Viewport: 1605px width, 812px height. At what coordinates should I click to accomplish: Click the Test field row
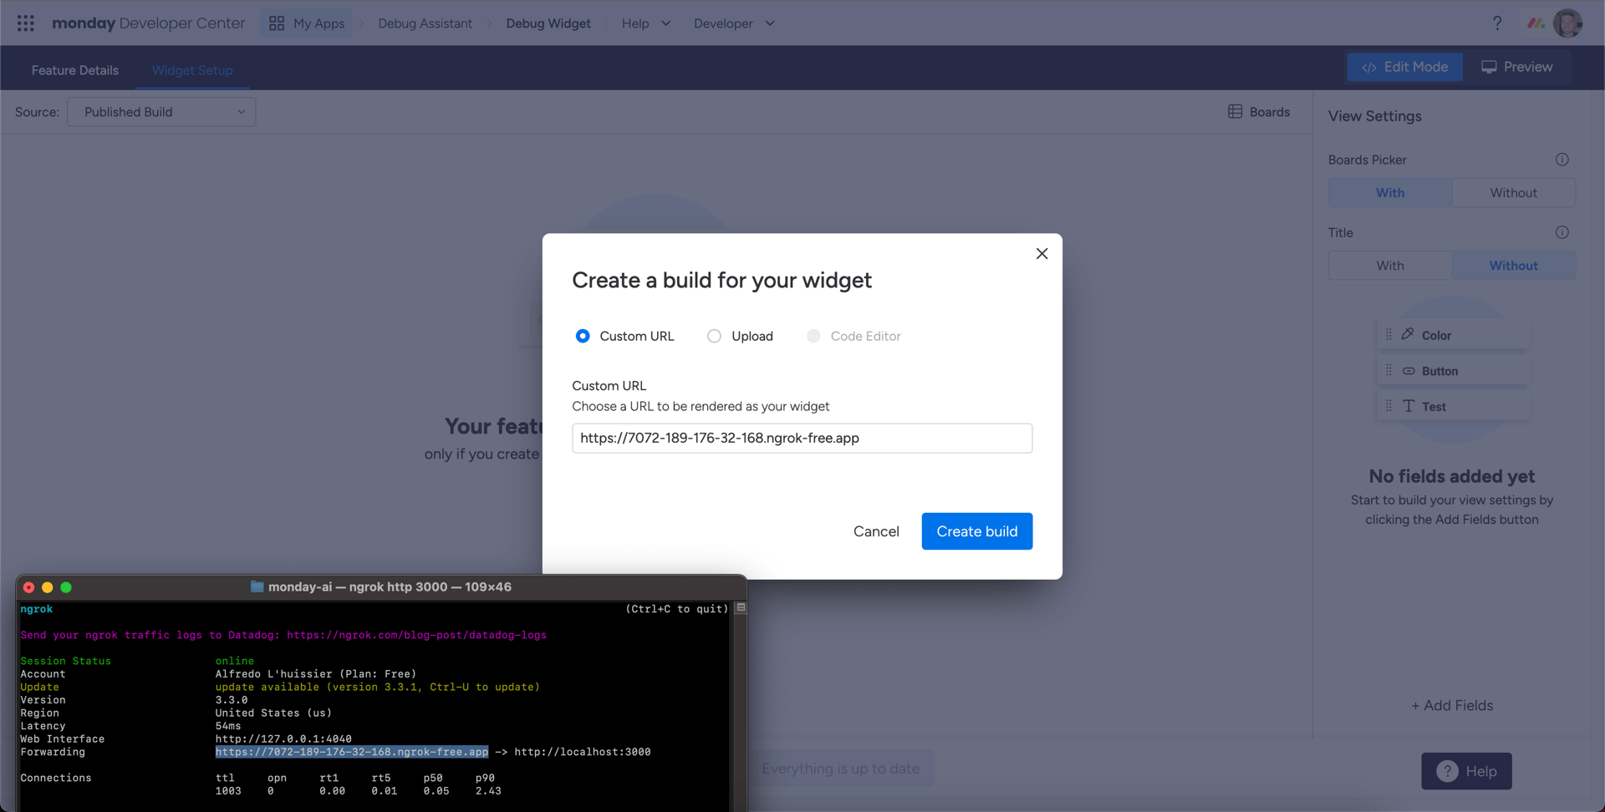coord(1454,406)
